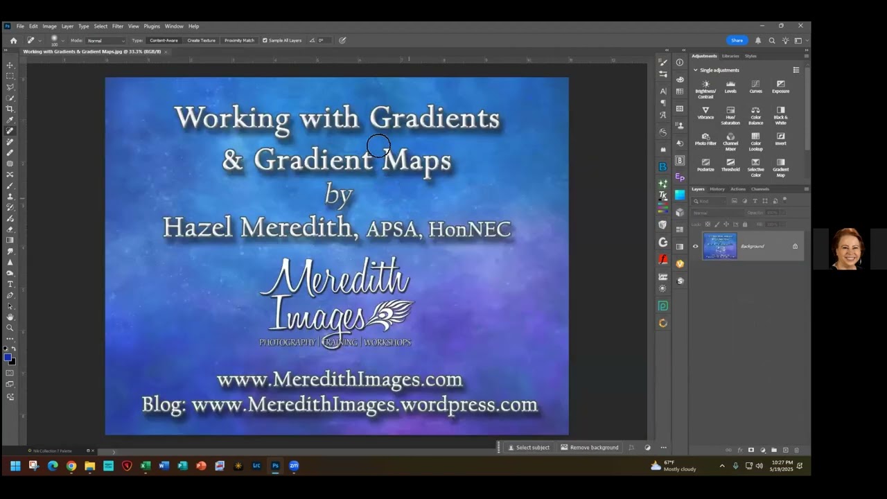
Task: Switch to the History tab
Action: pos(717,189)
